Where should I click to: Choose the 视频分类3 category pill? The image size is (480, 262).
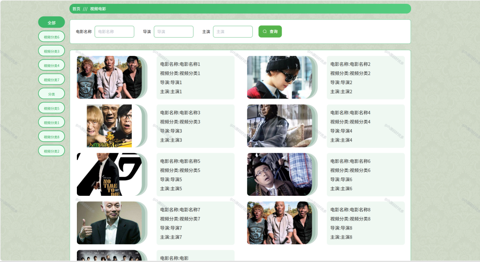coord(52,51)
